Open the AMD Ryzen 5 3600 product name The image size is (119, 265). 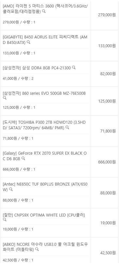tap(45, 9)
